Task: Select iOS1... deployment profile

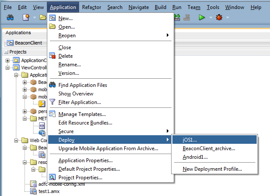Action: point(215,140)
